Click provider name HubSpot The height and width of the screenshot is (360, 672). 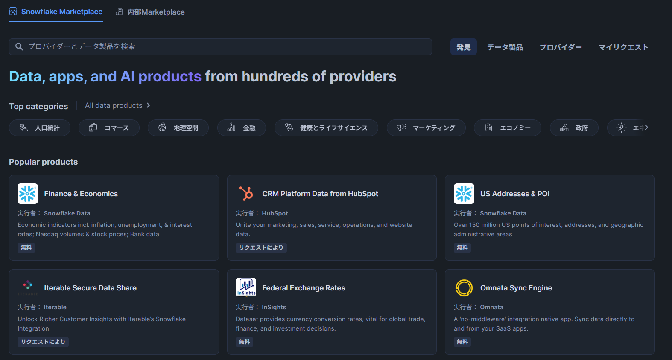(x=275, y=213)
